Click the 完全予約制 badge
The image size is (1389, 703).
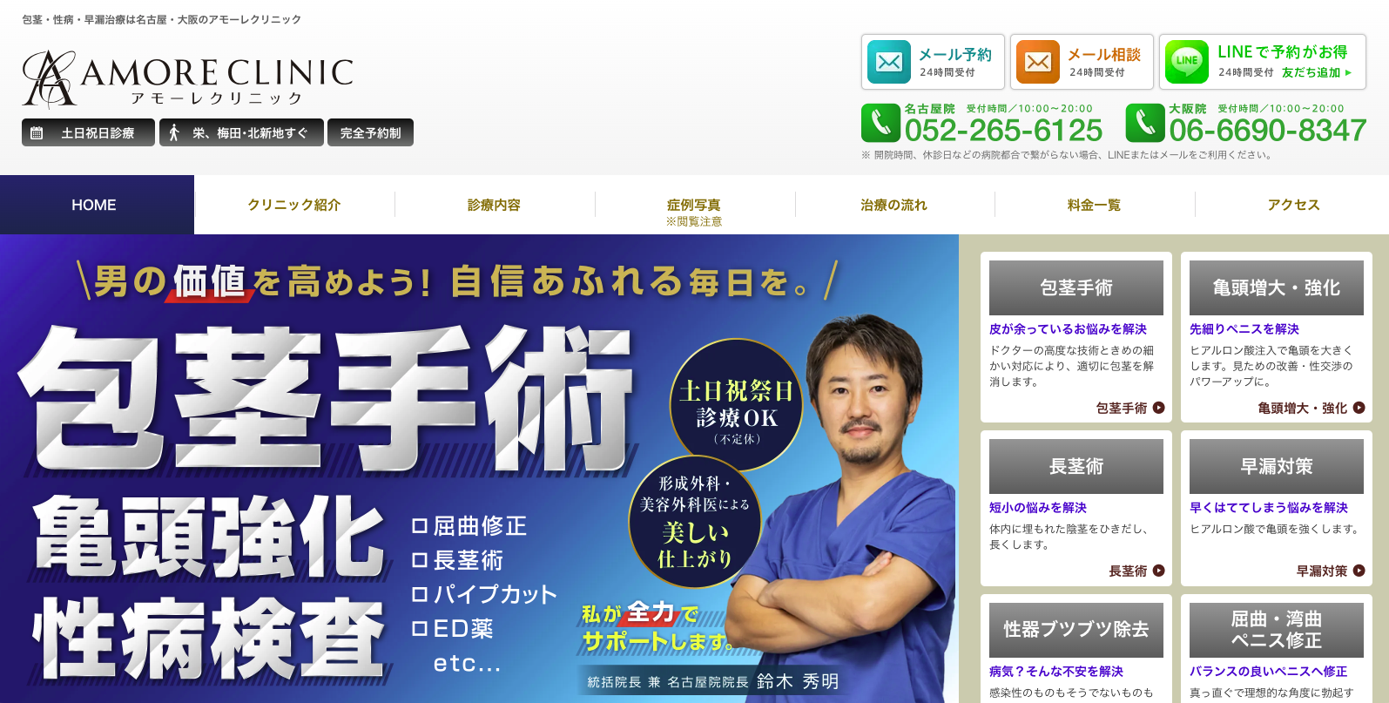[370, 132]
